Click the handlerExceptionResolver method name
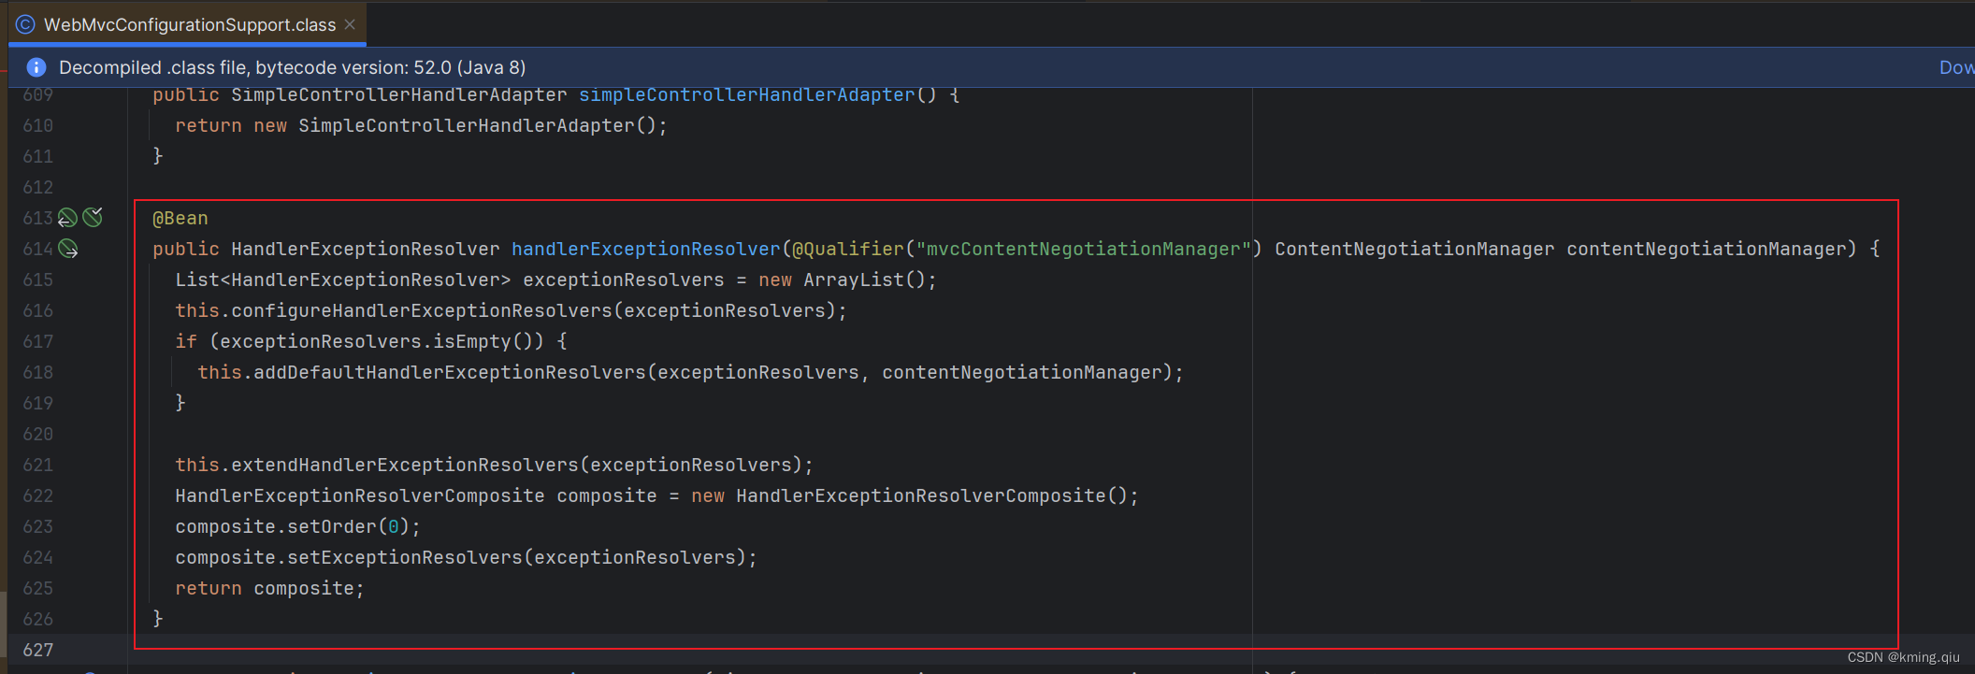Screen dimensions: 1975x674 pos(645,249)
